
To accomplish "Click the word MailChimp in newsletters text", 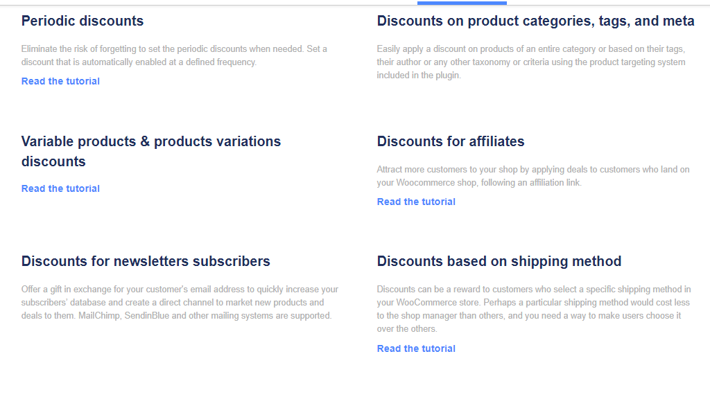I will coord(99,315).
